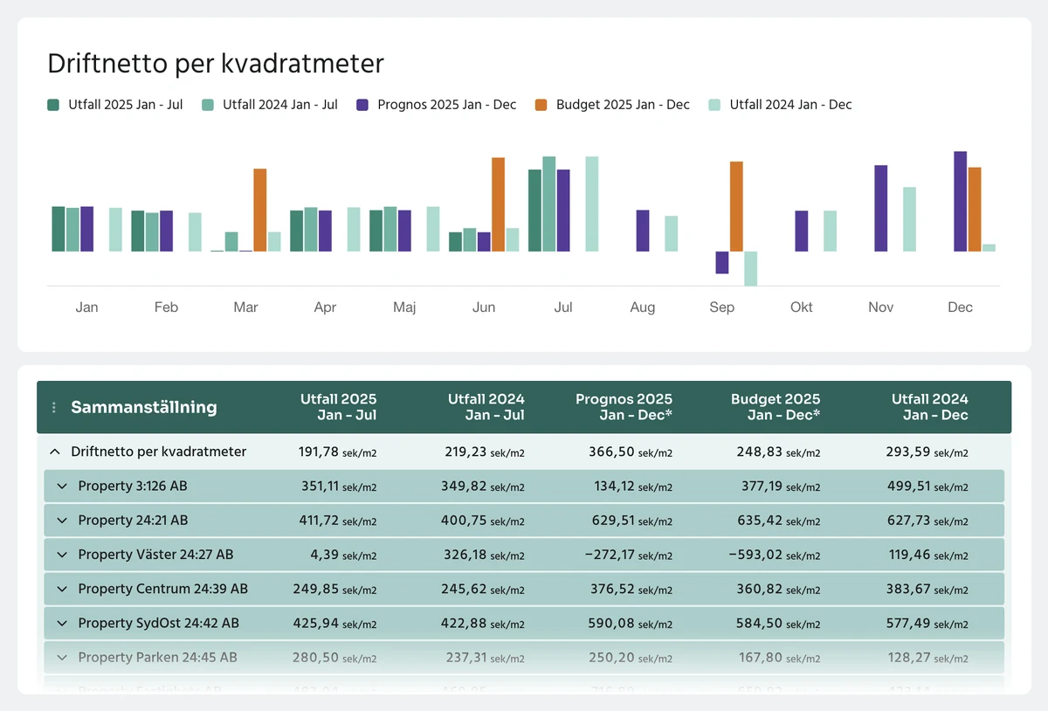Expand the Property Centrum 24:39 AB row
Viewport: 1048px width, 711px height.
(x=62, y=589)
